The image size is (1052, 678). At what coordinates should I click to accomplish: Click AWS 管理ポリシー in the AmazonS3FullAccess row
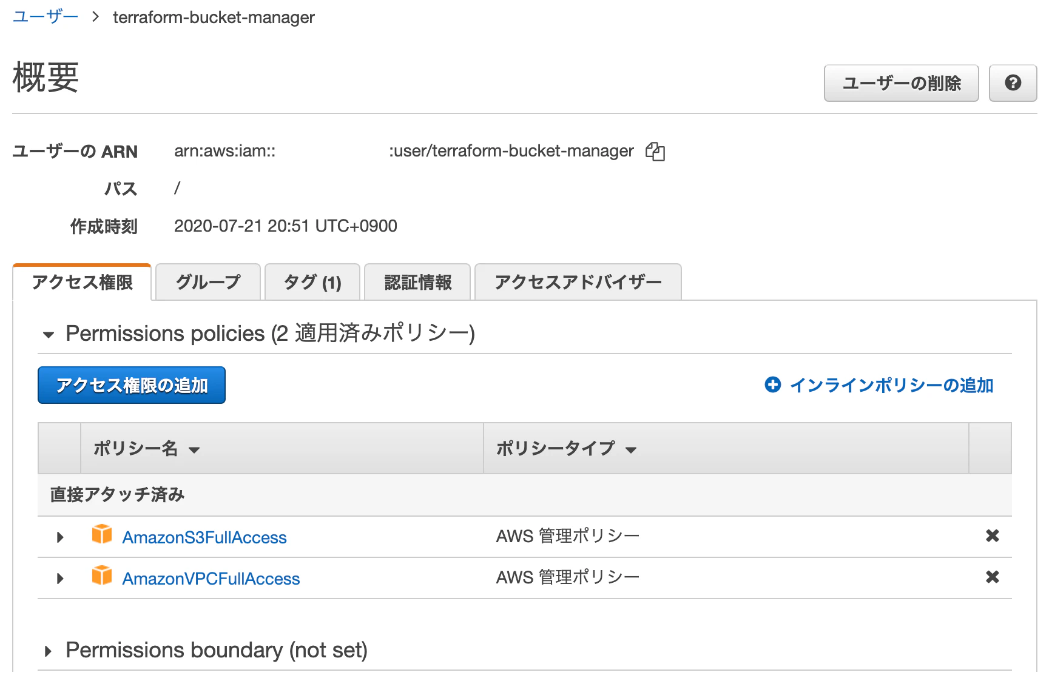click(x=568, y=536)
